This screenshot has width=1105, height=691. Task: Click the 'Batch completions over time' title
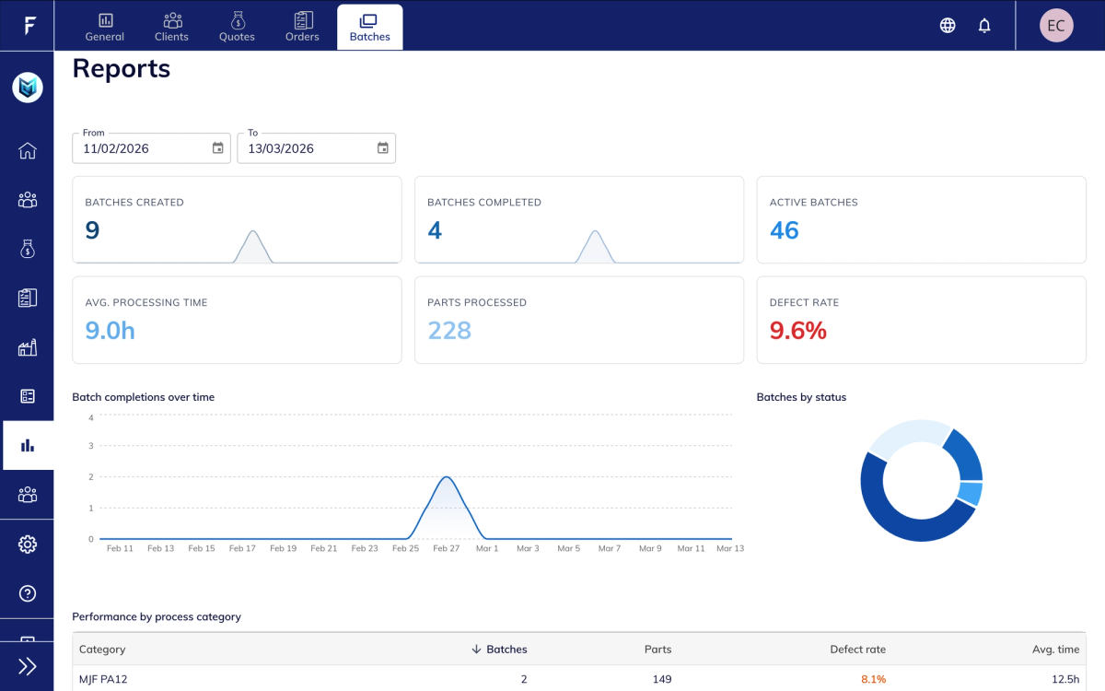pyautogui.click(x=144, y=397)
